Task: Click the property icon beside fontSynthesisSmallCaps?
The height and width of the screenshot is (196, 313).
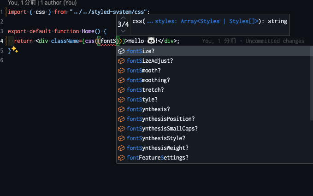Action: [121, 129]
